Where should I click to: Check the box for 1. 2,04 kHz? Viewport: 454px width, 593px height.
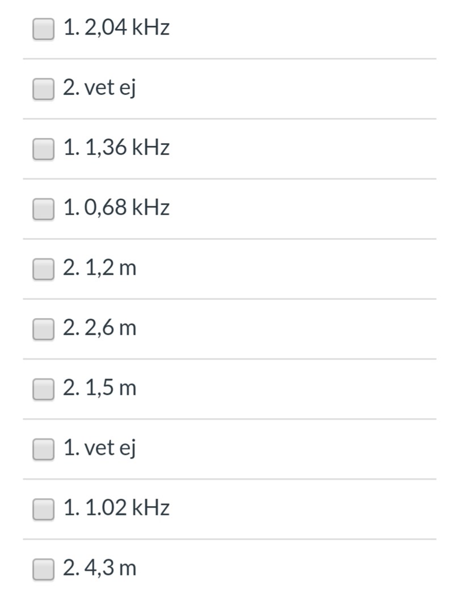[43, 28]
